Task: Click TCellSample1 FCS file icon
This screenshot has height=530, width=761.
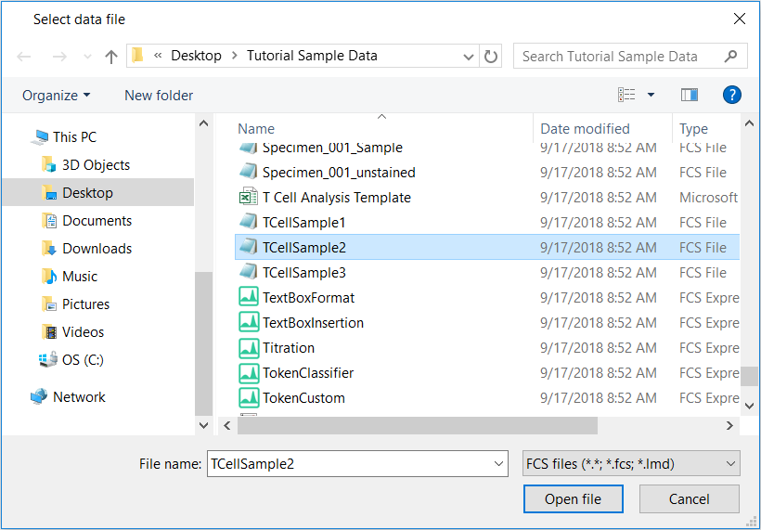Action: pos(249,222)
